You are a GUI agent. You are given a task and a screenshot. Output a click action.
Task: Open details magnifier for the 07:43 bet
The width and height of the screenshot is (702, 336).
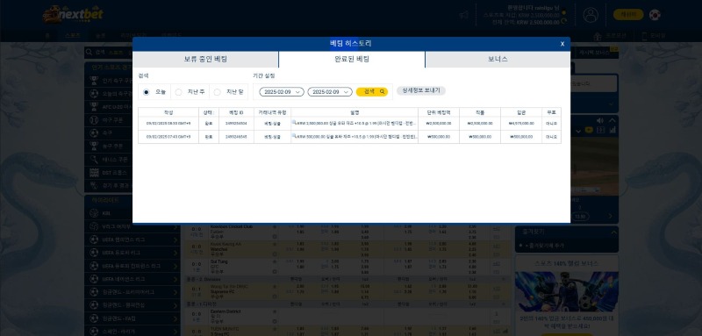tap(294, 136)
